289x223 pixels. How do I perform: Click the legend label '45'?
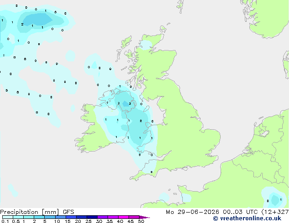pyautogui.click(x=130, y=221)
